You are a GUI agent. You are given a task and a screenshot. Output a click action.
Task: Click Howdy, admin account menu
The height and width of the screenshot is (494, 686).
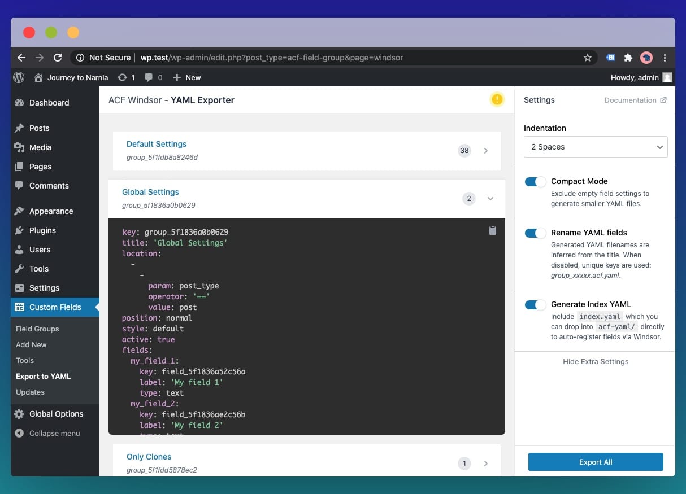pos(641,77)
